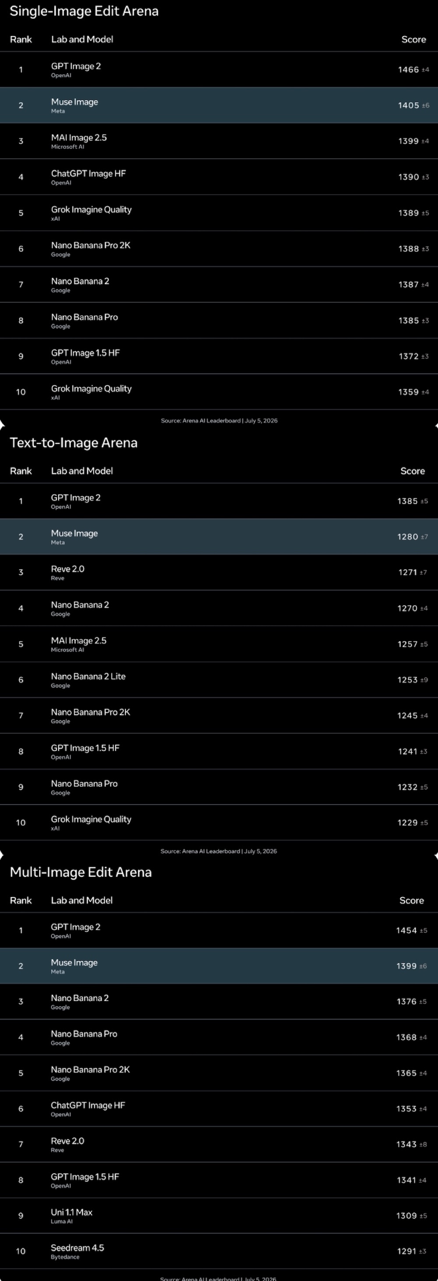Open the Arena AI Leaderboard source link under Text-to-Image table
Viewport: 438px width, 1281px height.
pyautogui.click(x=219, y=852)
